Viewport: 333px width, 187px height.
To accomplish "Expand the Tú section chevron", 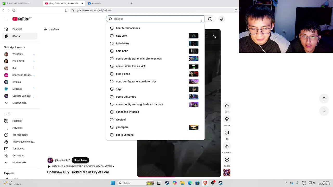I will [10, 114].
